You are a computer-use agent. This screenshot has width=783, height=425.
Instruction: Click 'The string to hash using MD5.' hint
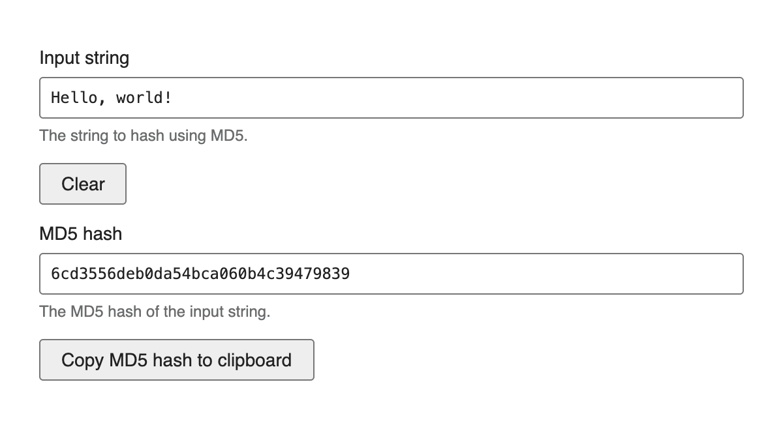pos(144,136)
